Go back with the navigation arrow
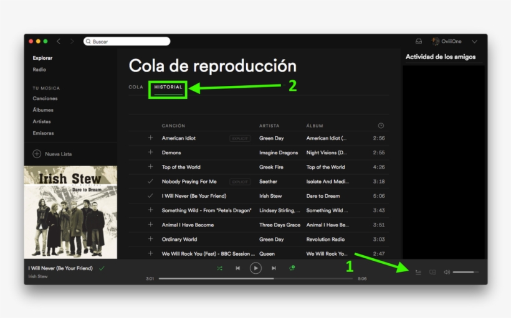This screenshot has height=318, width=511. [59, 41]
